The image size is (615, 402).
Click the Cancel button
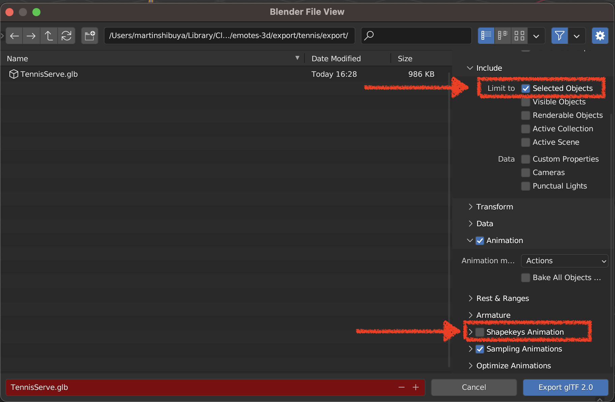[x=474, y=388]
